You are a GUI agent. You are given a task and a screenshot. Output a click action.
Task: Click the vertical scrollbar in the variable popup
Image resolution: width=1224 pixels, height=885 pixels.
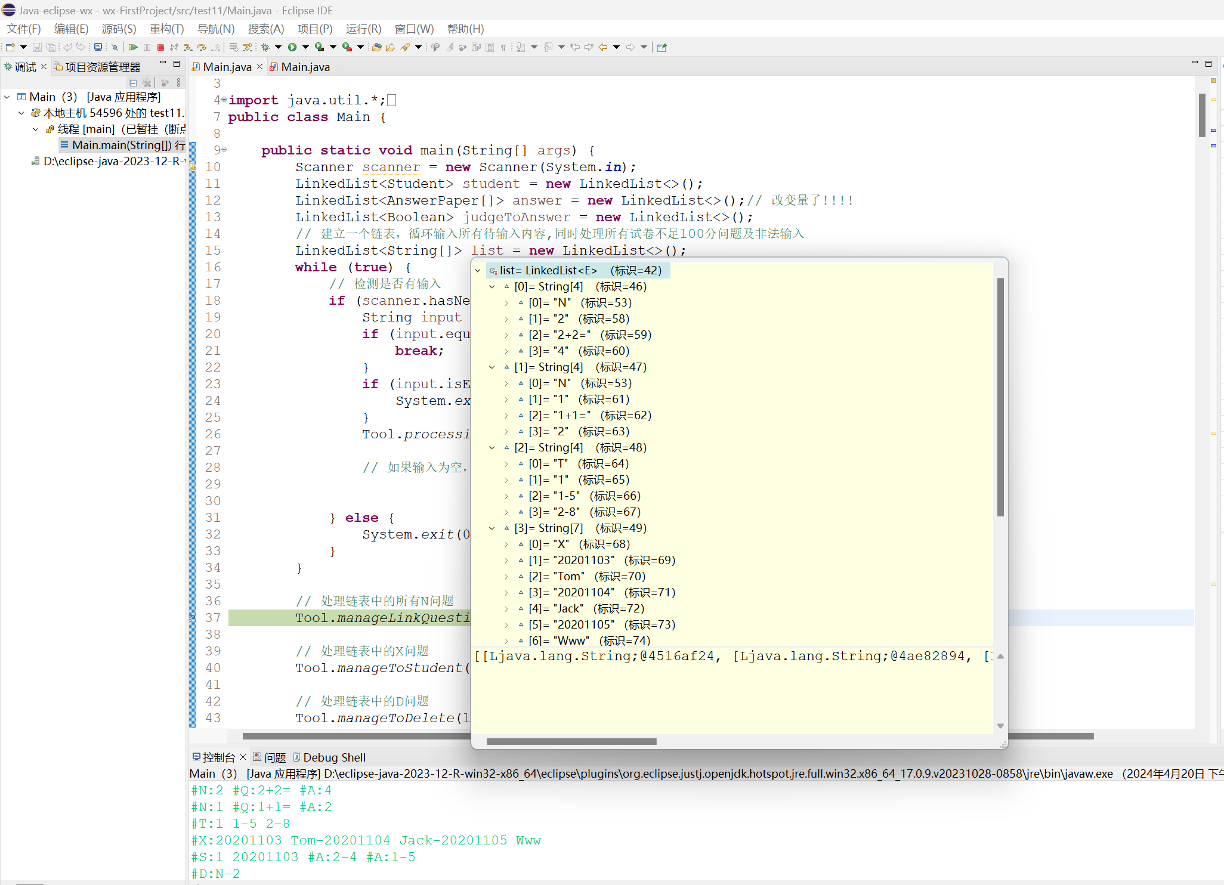1000,397
